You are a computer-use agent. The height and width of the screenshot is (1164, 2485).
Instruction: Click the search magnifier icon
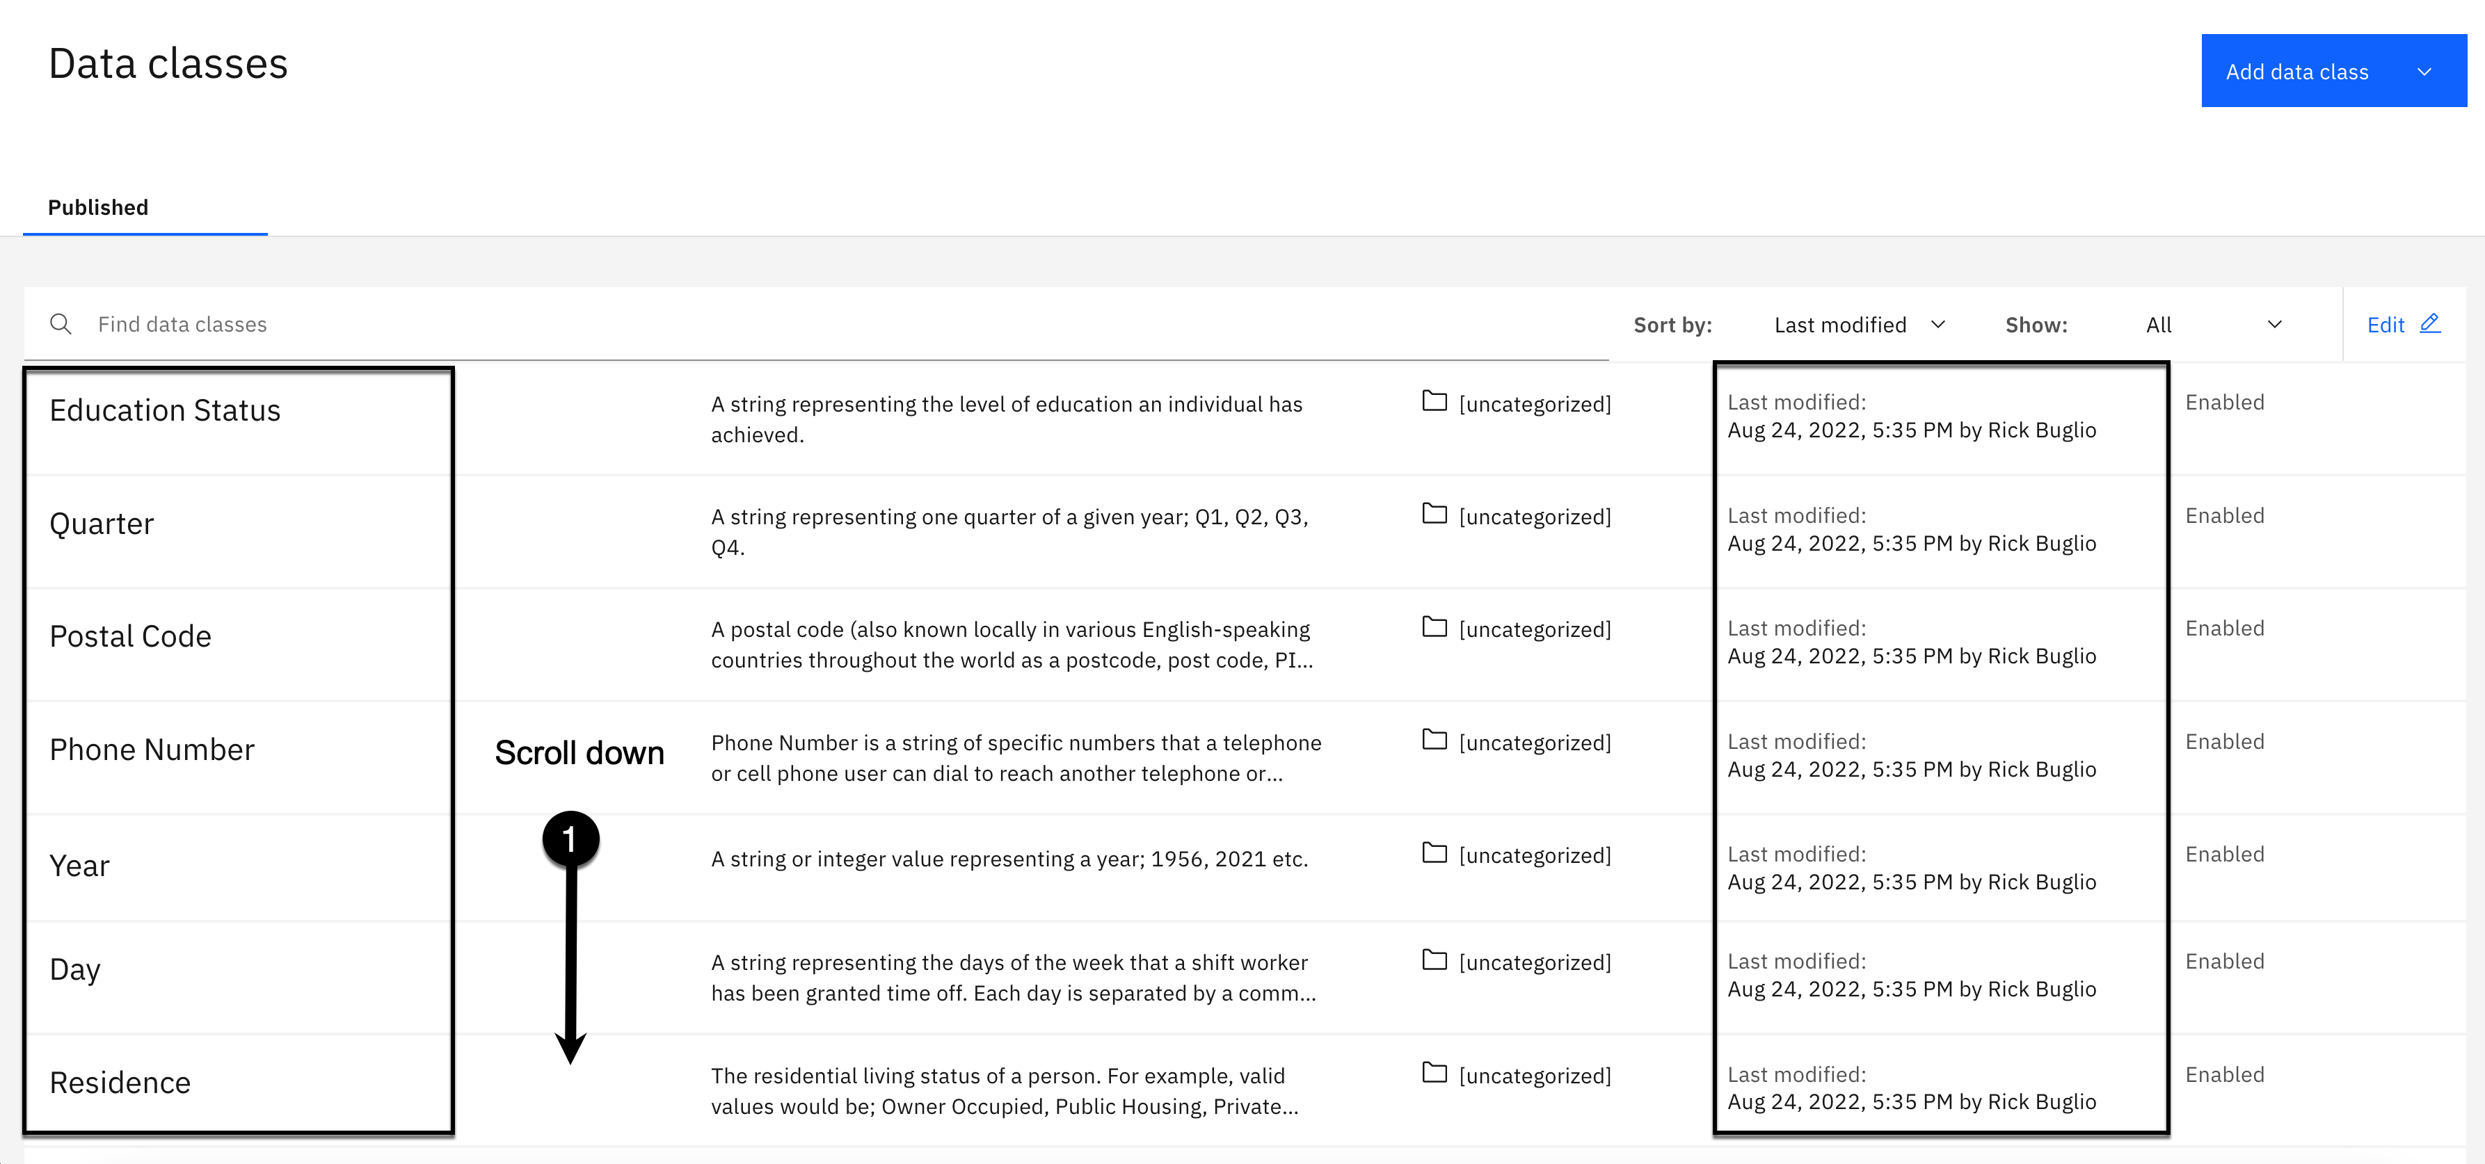(x=61, y=324)
